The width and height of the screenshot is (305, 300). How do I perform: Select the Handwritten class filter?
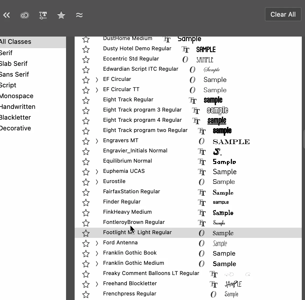click(x=17, y=106)
